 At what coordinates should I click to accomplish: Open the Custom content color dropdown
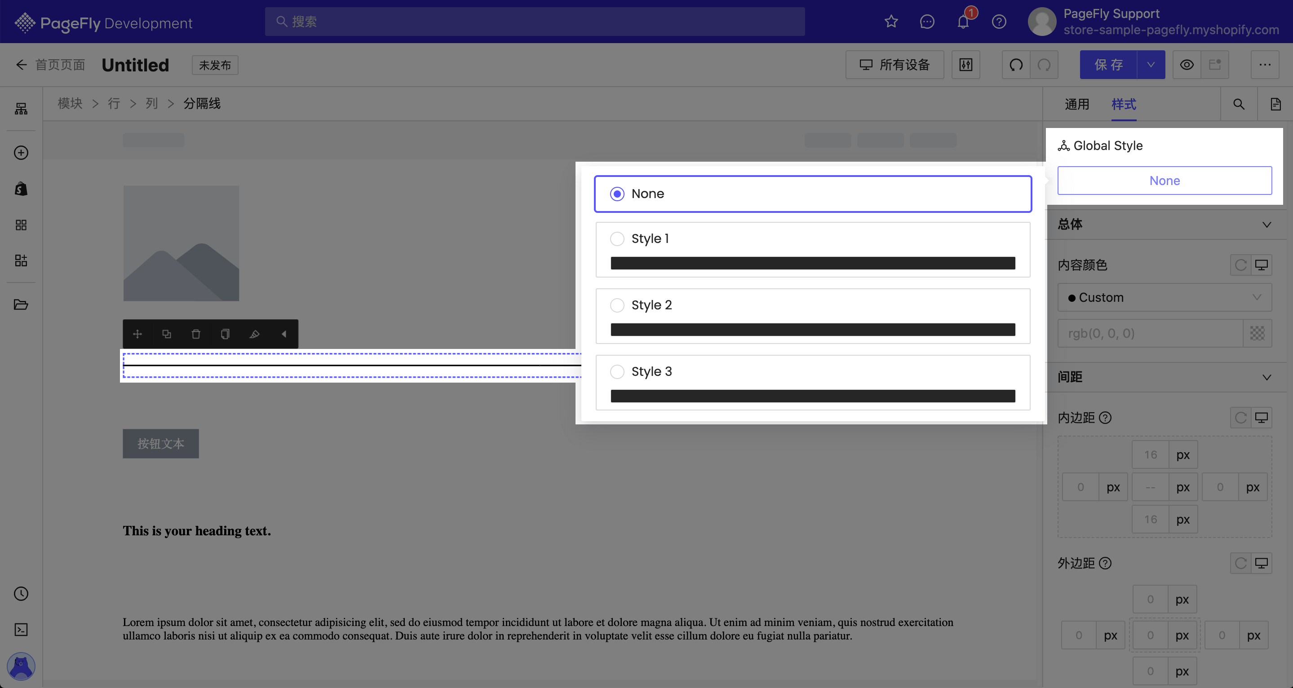[1165, 298]
